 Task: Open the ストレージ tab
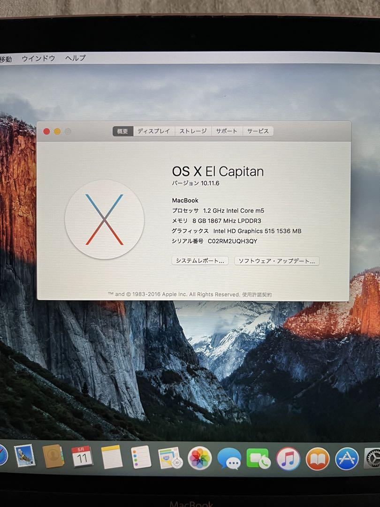click(193, 131)
